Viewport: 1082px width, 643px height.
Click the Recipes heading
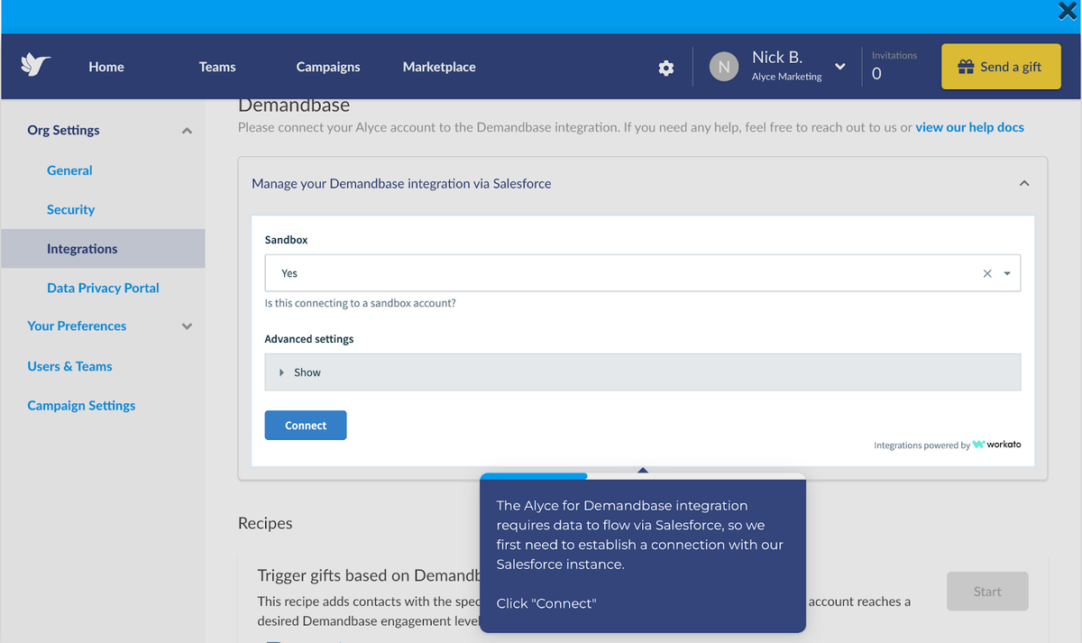pyautogui.click(x=265, y=523)
